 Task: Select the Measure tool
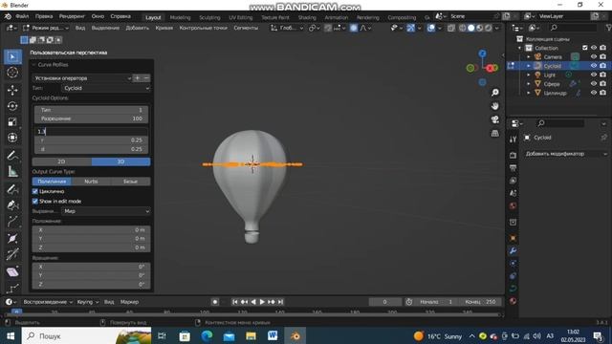pos(12,171)
